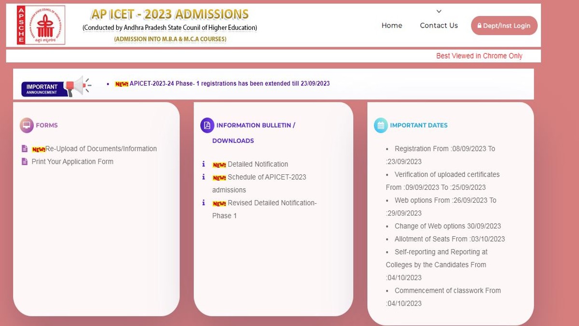The height and width of the screenshot is (326, 579).
Task: Open Revised Detailed Notification-Phase 1 link
Action: point(272,203)
